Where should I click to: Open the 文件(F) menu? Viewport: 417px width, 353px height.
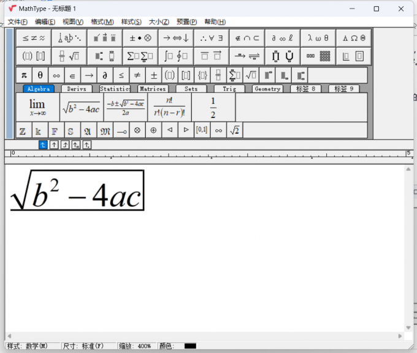tap(18, 22)
